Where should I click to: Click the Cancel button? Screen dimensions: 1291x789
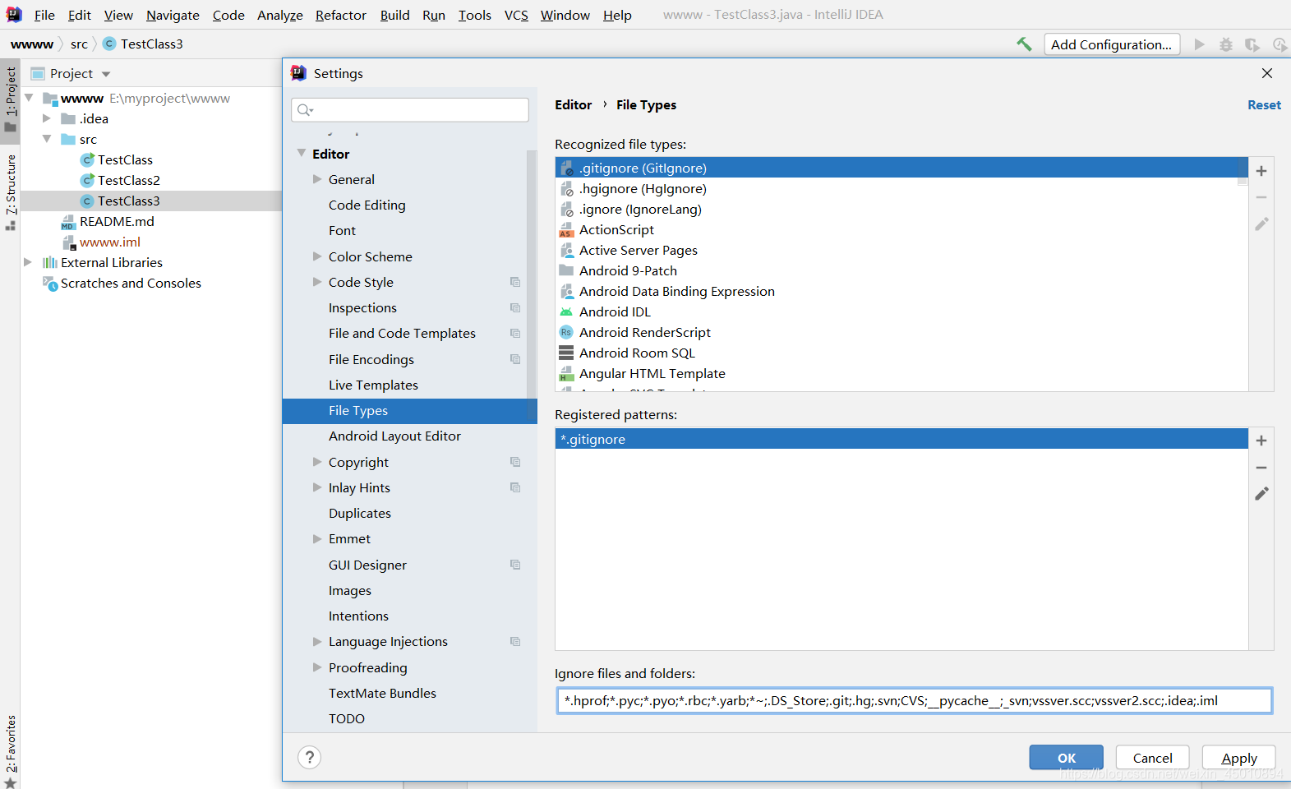pyautogui.click(x=1153, y=758)
